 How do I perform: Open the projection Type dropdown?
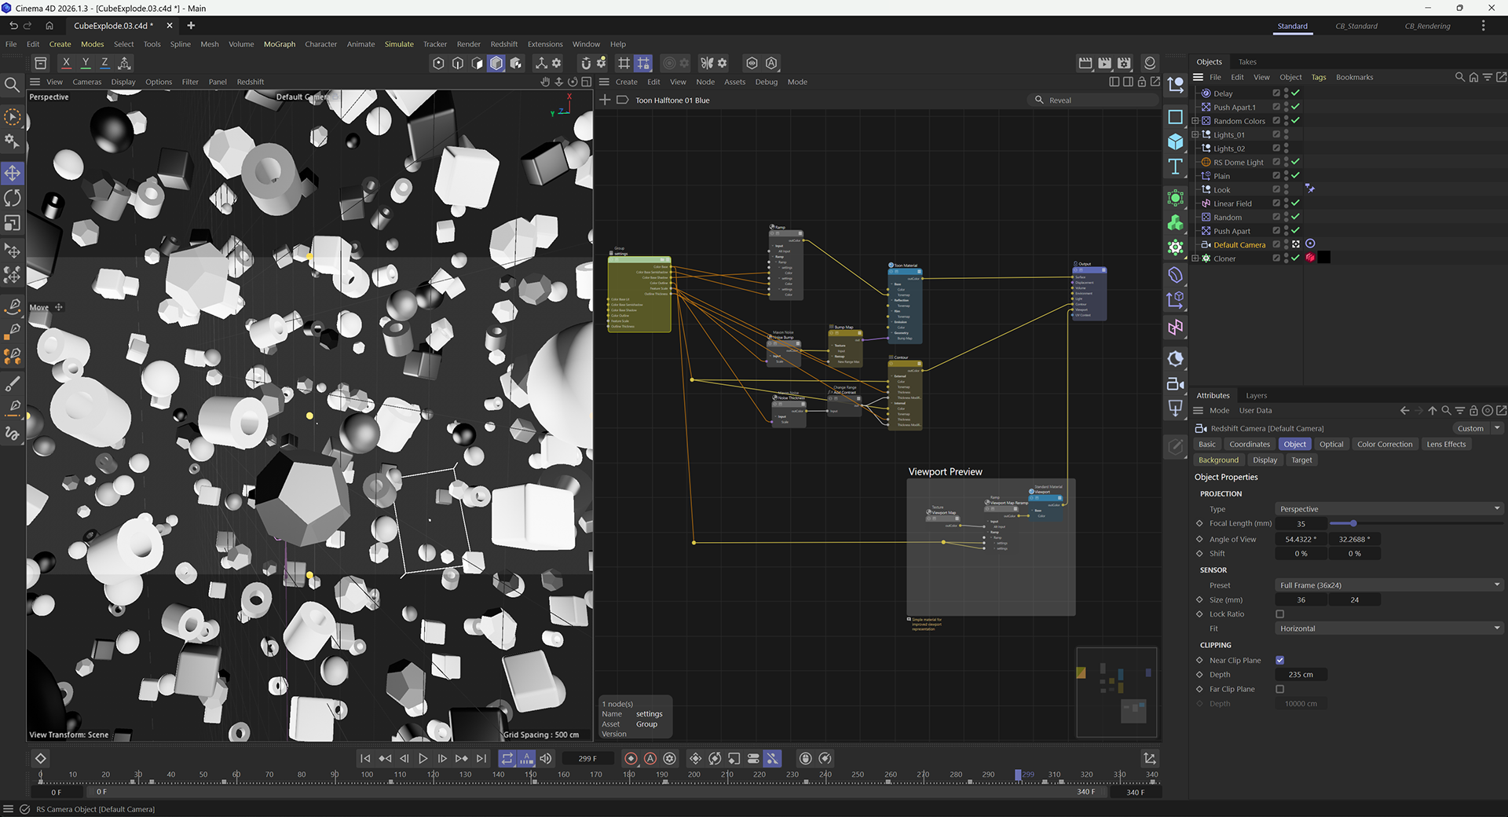pyautogui.click(x=1388, y=509)
